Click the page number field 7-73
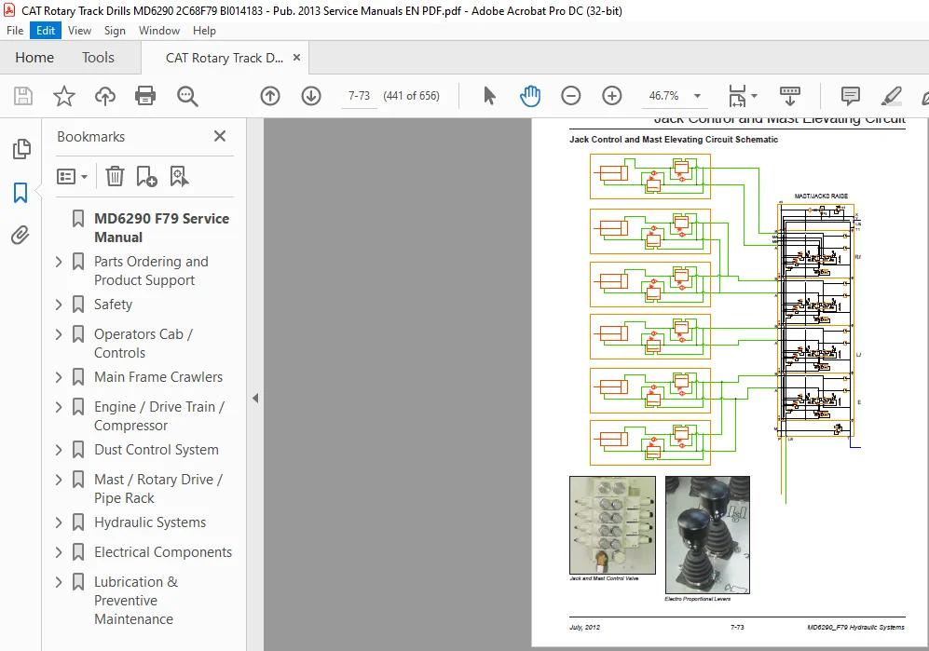This screenshot has width=929, height=651. [x=359, y=96]
